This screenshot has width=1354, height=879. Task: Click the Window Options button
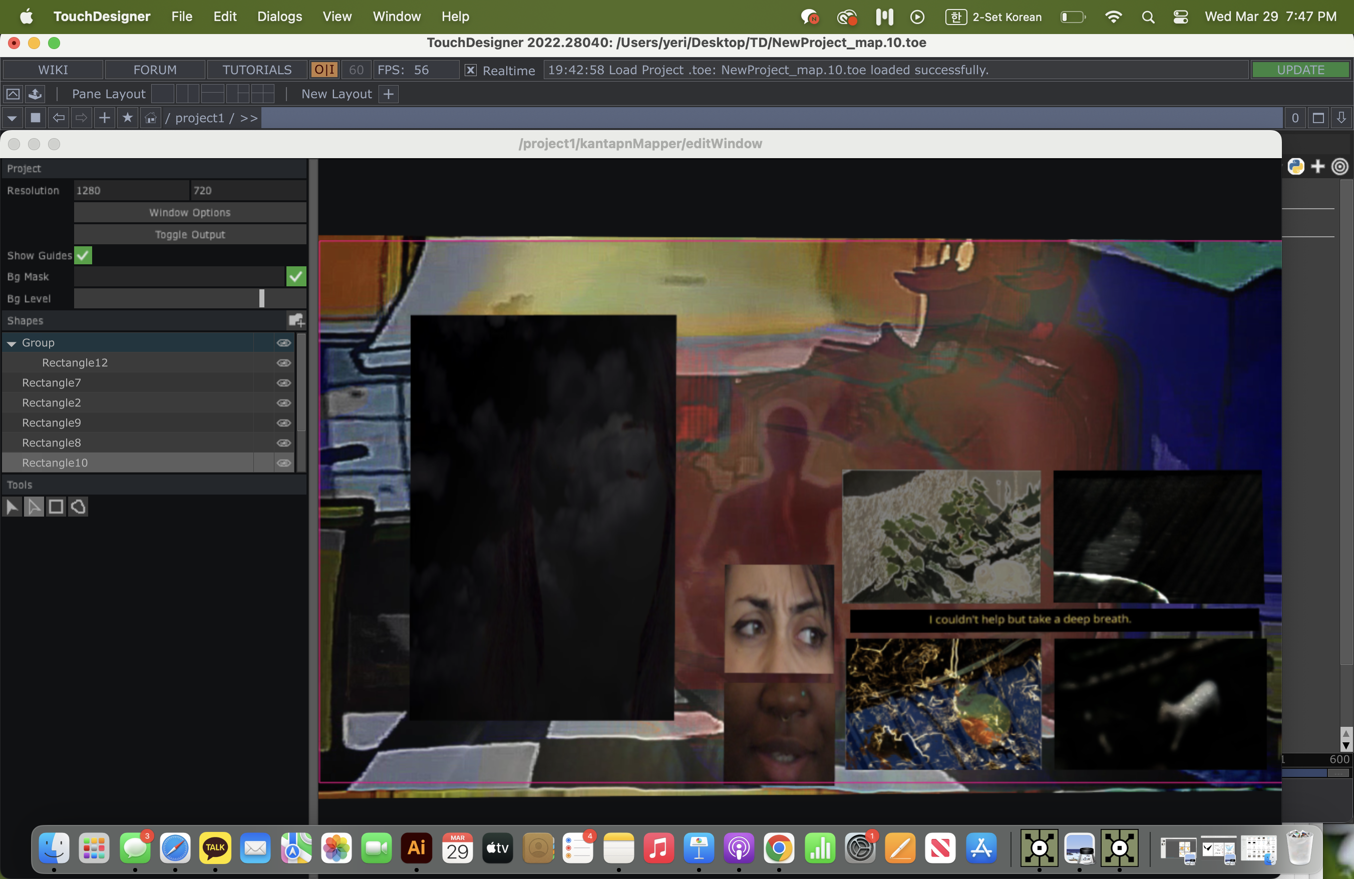click(190, 212)
